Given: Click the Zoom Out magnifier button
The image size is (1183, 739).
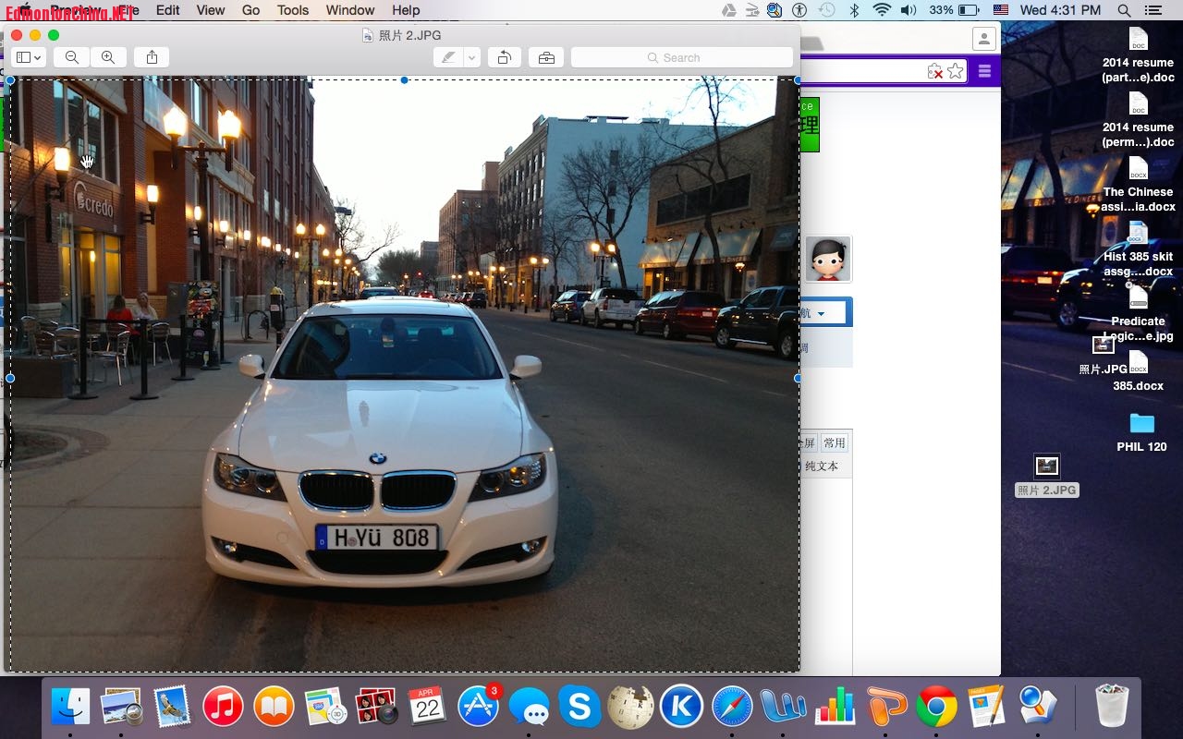Looking at the screenshot, I should pos(71,57).
